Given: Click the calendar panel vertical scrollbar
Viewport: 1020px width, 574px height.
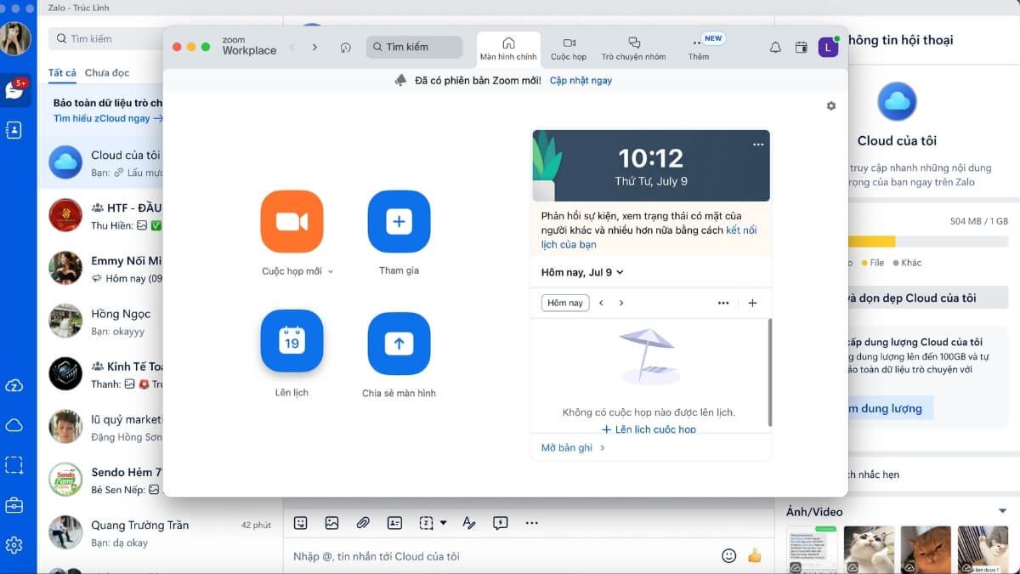Looking at the screenshot, I should [x=770, y=372].
